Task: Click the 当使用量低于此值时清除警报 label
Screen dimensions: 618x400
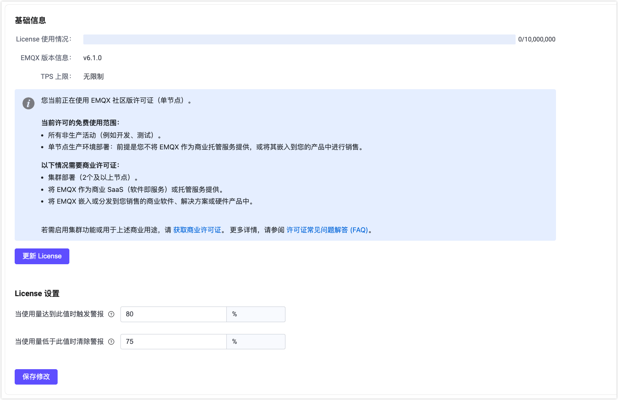Action: tap(59, 342)
